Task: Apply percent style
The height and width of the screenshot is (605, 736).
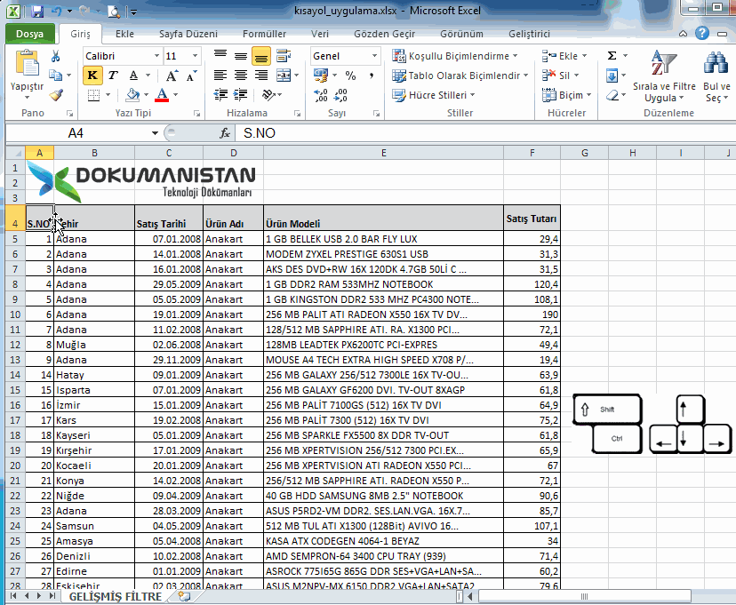Action: (x=350, y=76)
